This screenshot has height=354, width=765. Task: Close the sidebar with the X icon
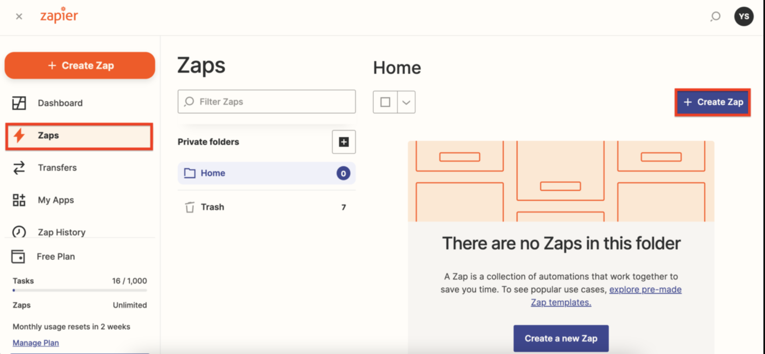(19, 16)
